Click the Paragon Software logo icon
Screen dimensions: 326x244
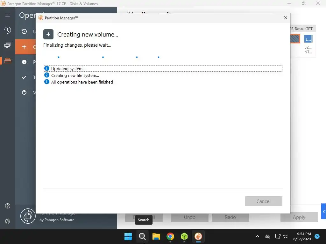click(x=28, y=216)
